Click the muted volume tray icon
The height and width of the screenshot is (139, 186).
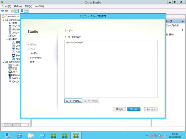pyautogui.click(x=160, y=136)
